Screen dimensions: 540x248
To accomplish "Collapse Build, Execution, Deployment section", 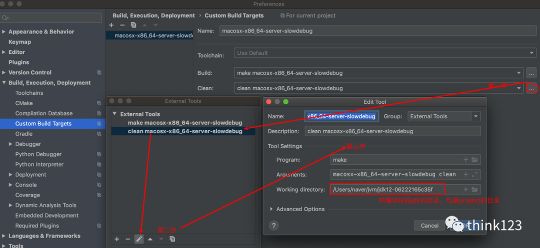I will click(x=4, y=83).
